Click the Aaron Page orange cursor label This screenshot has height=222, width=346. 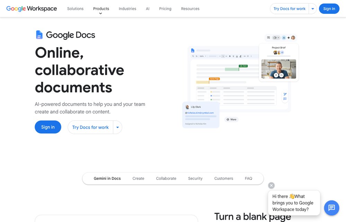214,79
